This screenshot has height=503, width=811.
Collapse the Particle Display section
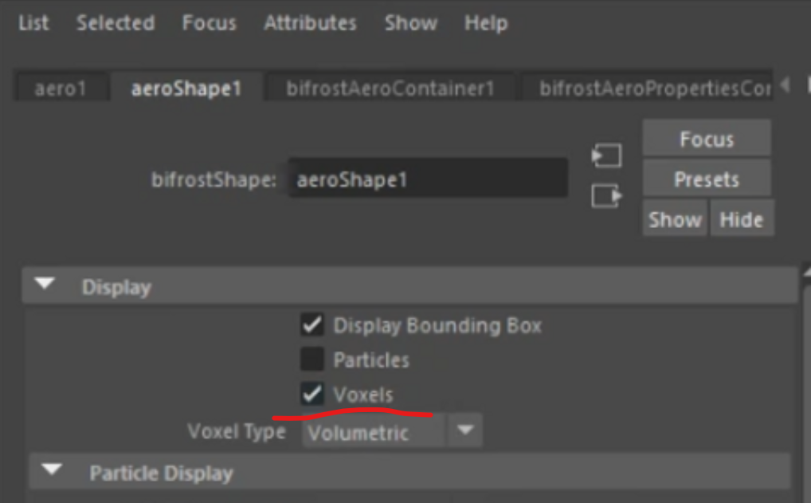coord(52,472)
